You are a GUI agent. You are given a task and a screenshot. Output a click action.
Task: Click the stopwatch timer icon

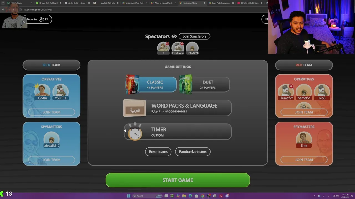135,132
